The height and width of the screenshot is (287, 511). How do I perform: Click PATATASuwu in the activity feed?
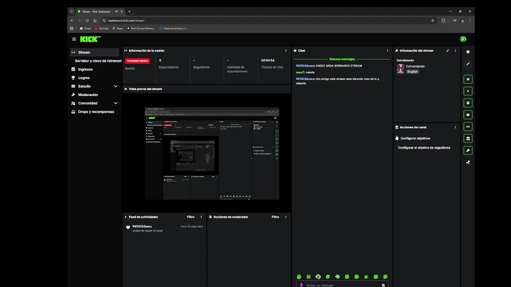coord(142,226)
